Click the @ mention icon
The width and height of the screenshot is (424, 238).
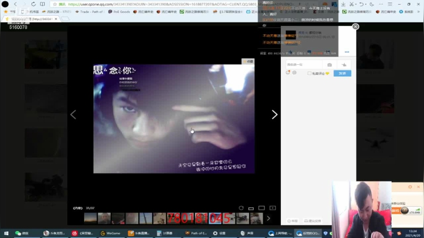pyautogui.click(x=294, y=72)
